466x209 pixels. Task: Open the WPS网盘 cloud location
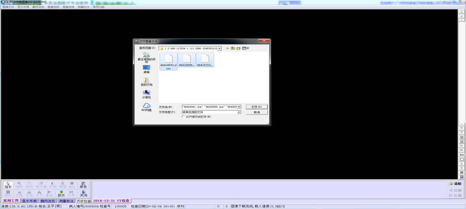click(146, 107)
